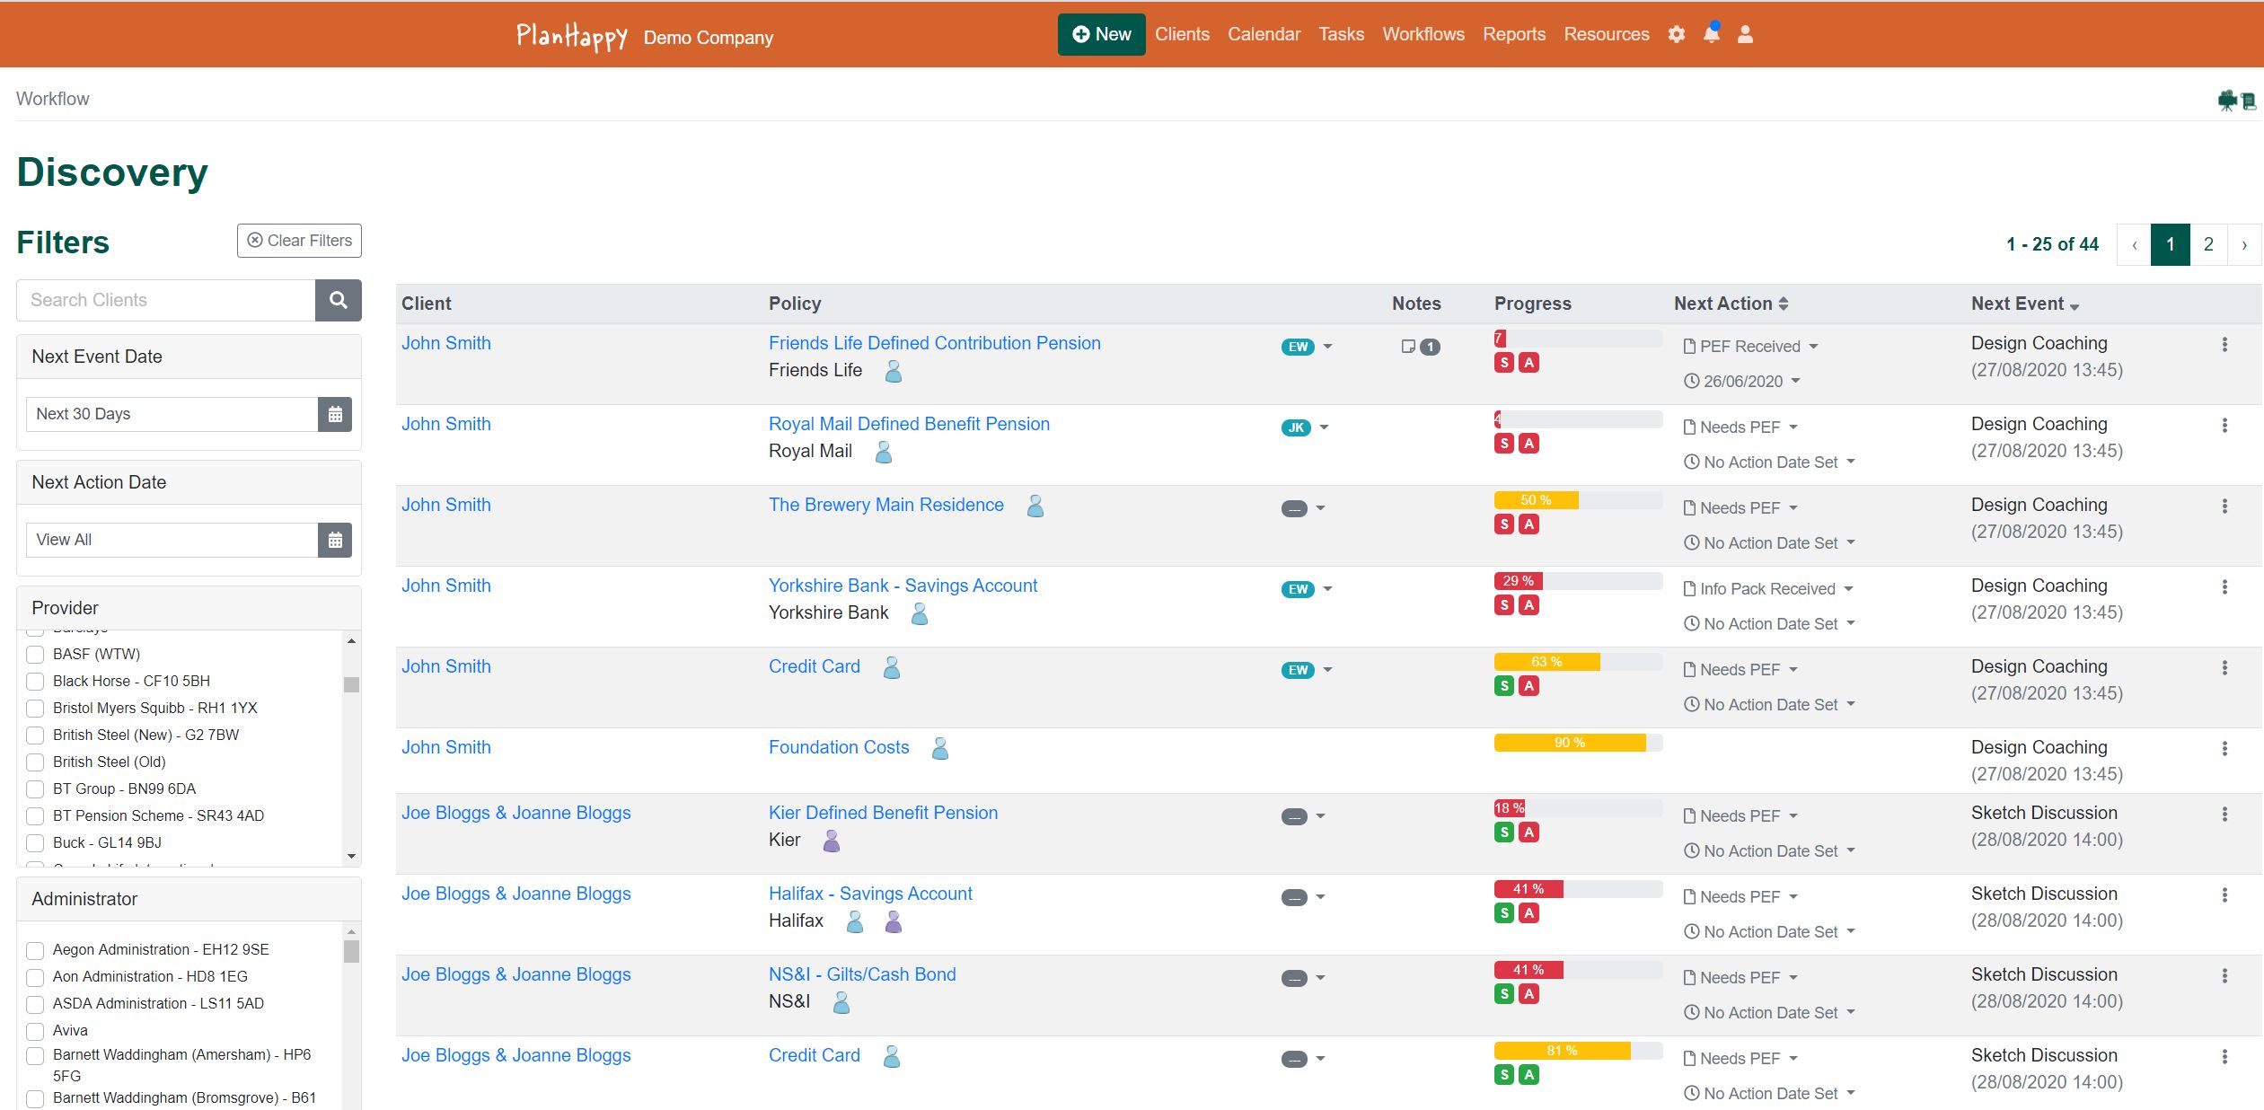Open the Workflows menu
Screen dimensions: 2264x1110
(1423, 34)
